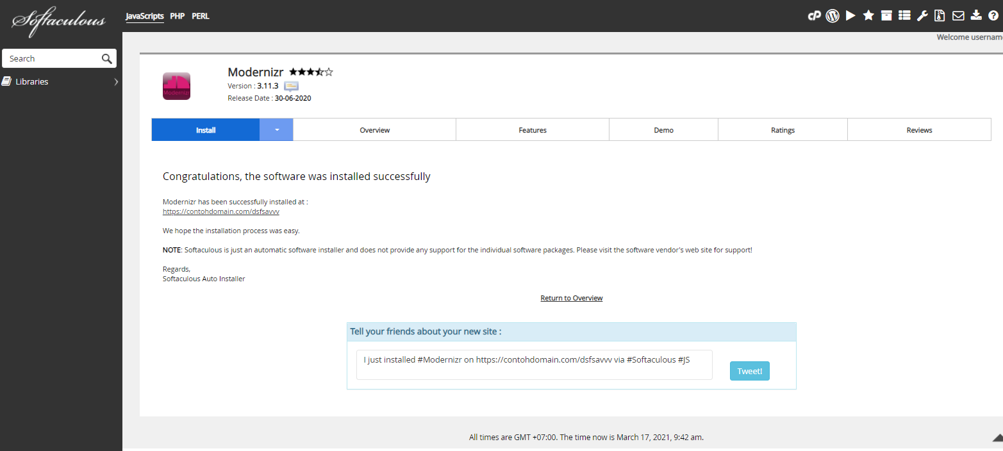1003x451 pixels.
Task: Click the play-shaped demos icon
Action: coord(850,16)
